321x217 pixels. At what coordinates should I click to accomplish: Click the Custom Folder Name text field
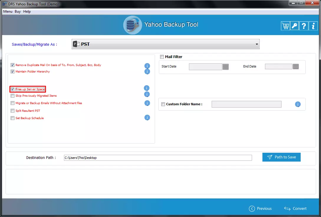click(x=246, y=104)
